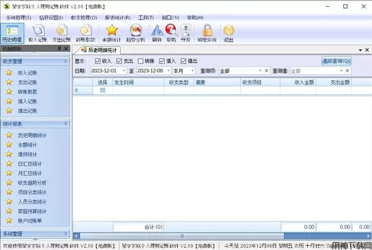Screen dimensions: 372x250
Task: Click the 升级 upgrade toolbar icon
Action: tap(185, 33)
